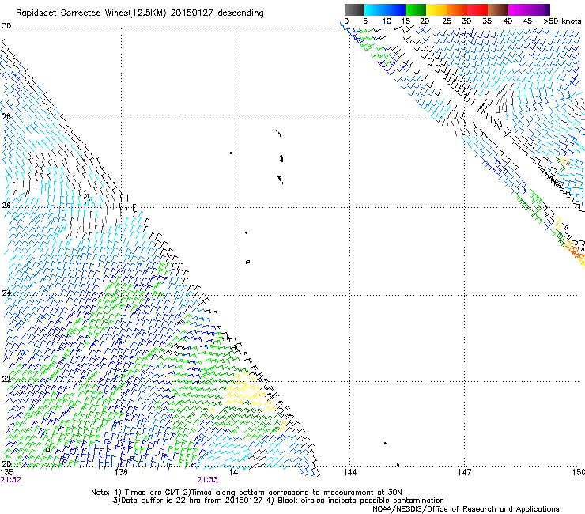
Task: Click longitude label '144'
Action: [349, 472]
